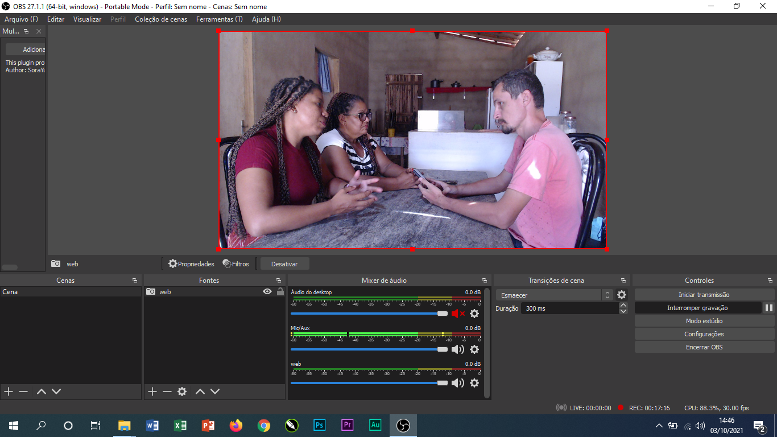This screenshot has width=777, height=437.
Task: Open Adobe Premiere Pro from taskbar
Action: coord(348,425)
